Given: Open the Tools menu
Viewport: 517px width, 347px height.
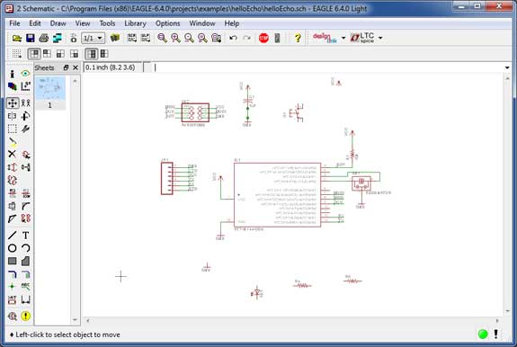Looking at the screenshot, I should coord(107,23).
